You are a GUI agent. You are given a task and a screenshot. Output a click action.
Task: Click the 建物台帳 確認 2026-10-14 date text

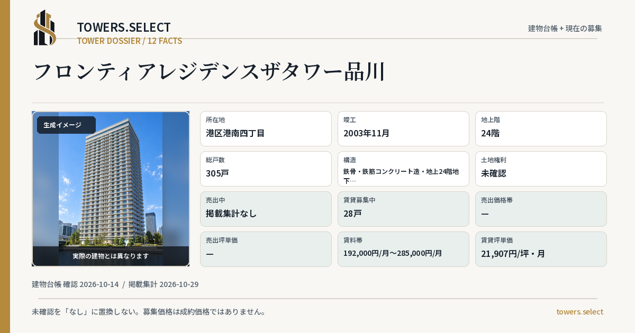(75, 284)
